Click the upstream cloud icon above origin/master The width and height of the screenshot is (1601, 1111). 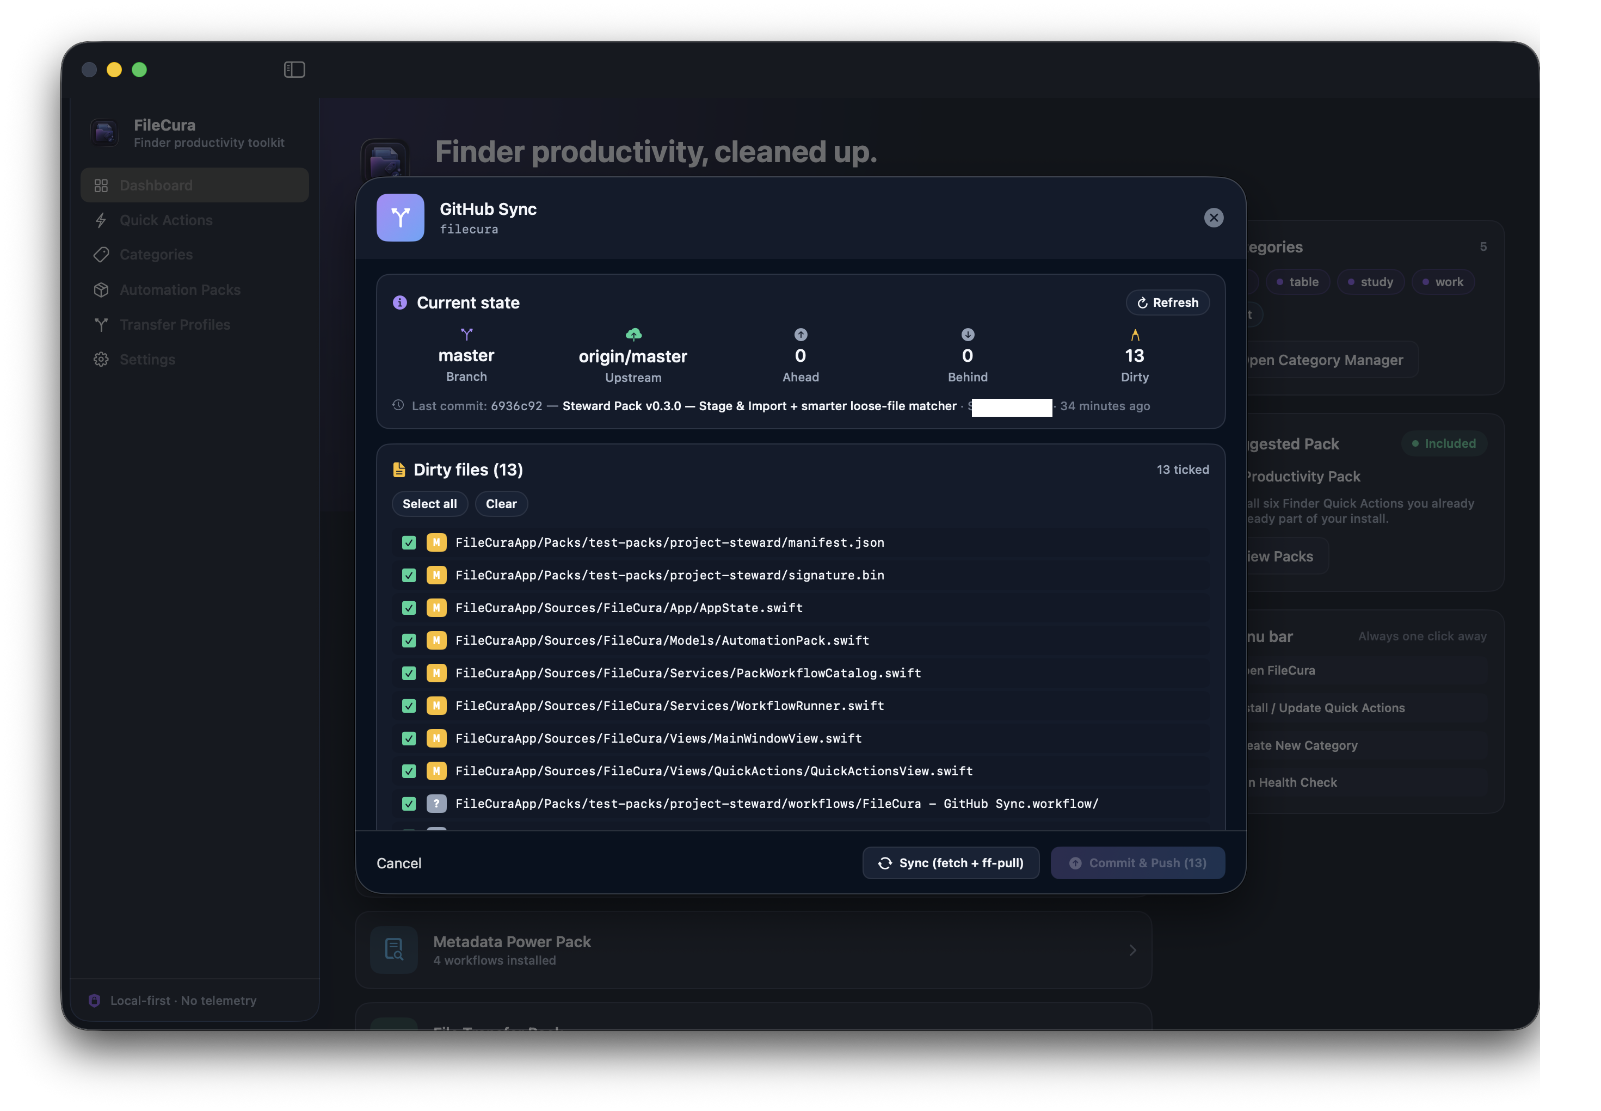(633, 334)
